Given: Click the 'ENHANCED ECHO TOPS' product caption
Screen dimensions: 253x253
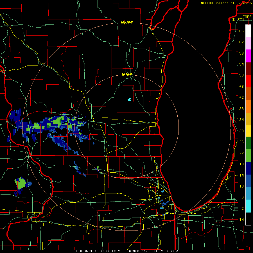Looking at the screenshot, I should click(x=98, y=251).
